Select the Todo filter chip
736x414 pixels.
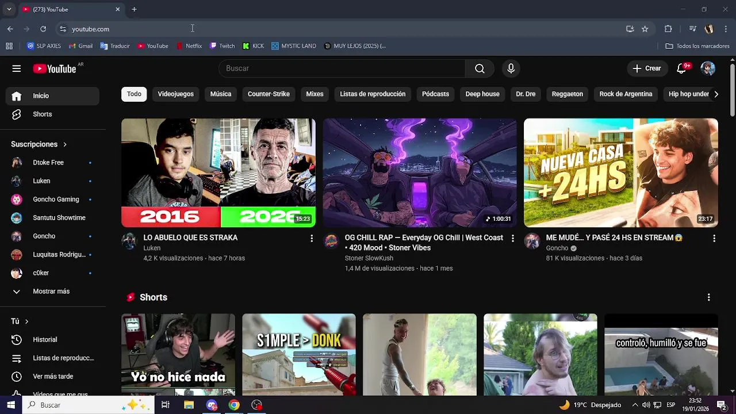(135, 94)
